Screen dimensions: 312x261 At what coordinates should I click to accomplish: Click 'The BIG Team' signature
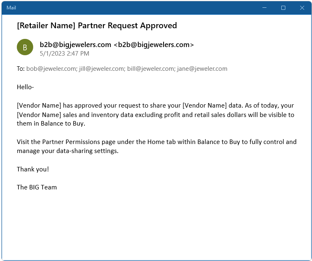coord(37,187)
